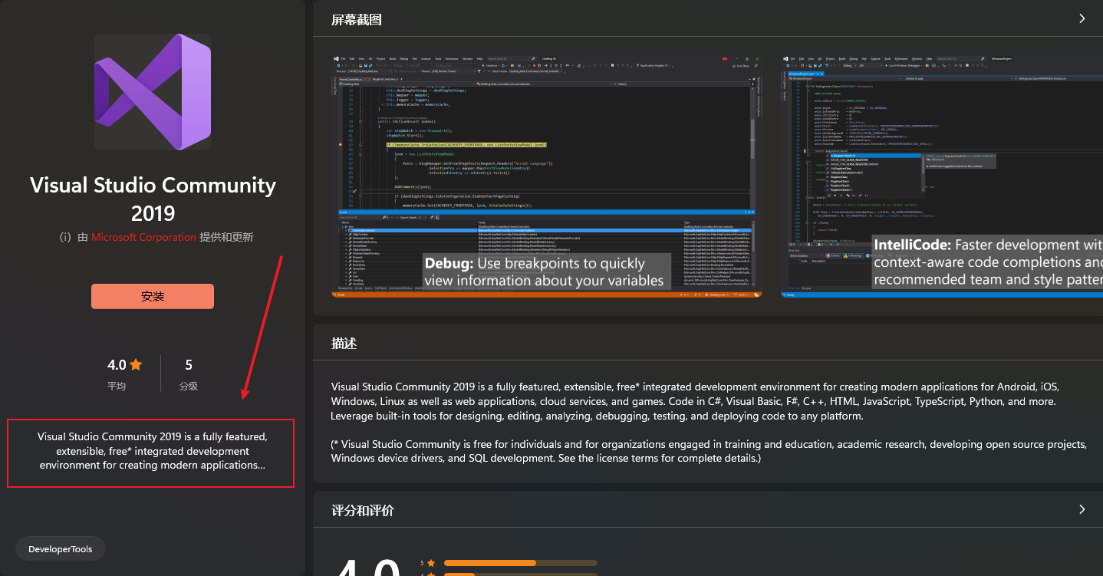
Task: Expand the 屏幕截图 section chevron
Action: (x=1082, y=18)
